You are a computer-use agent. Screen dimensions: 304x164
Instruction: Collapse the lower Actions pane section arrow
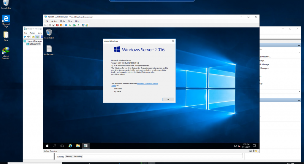tap(299, 100)
